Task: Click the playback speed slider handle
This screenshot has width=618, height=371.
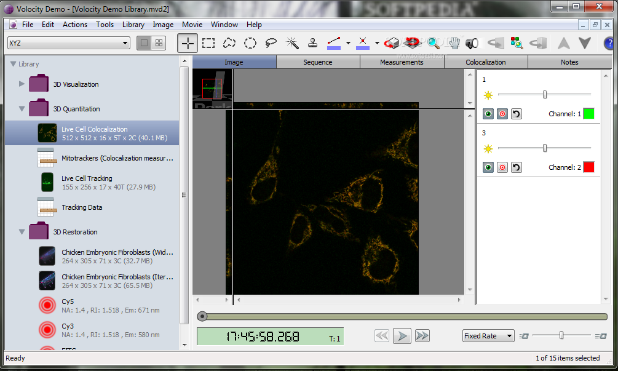Action: point(561,335)
